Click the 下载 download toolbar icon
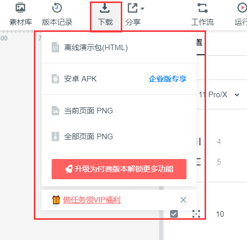247x240 pixels. [105, 8]
